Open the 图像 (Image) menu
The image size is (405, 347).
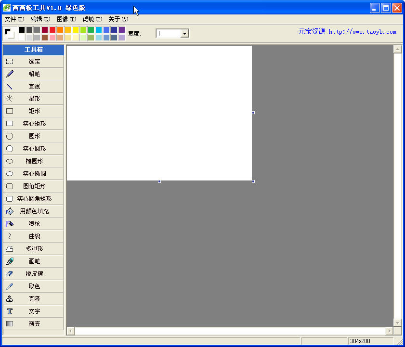(67, 19)
